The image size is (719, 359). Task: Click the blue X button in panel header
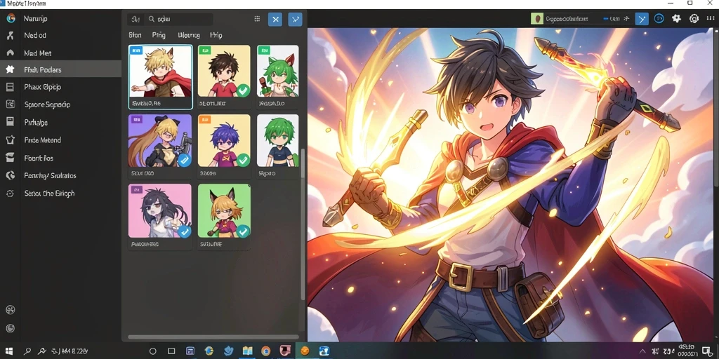[275, 19]
